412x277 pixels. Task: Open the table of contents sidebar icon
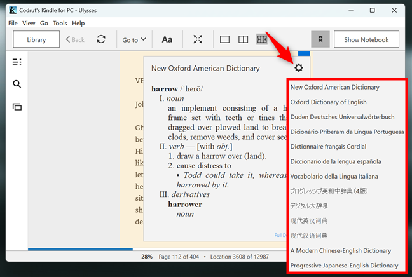17,62
